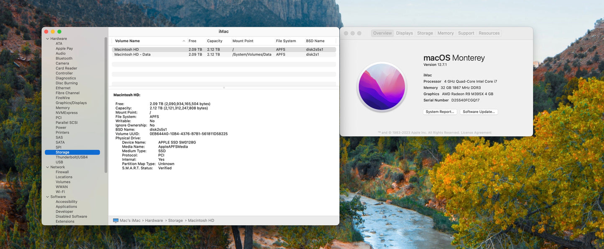Click the split pane divider handle
604x249 pixels.
(x=224, y=88)
